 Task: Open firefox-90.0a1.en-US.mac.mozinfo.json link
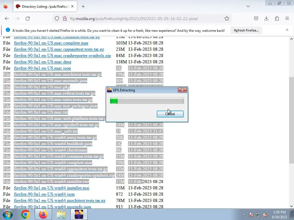[51, 81]
